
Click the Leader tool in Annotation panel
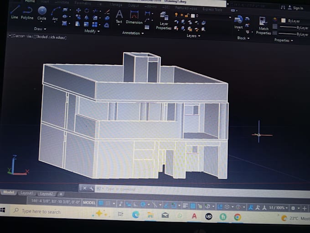coord(147,20)
